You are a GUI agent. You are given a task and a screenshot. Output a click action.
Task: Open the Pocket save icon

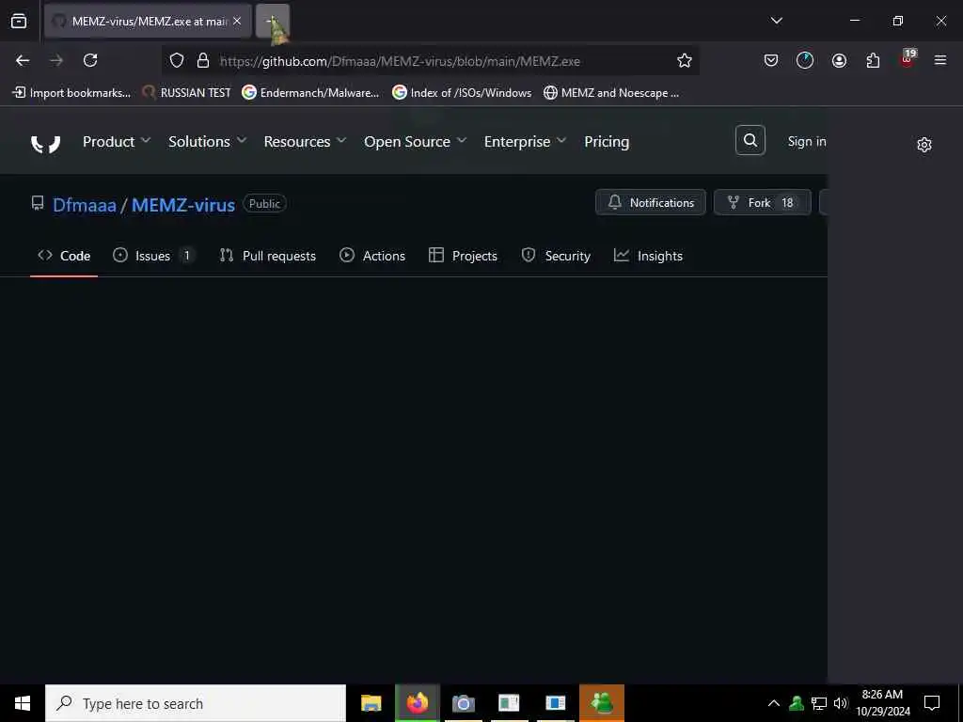pos(771,60)
